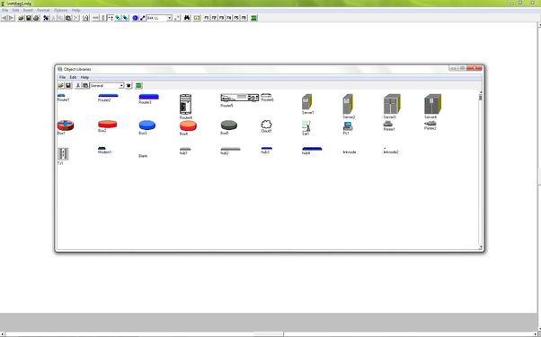Select the hub1 object
Viewport: 541px width, 337px height.
pyautogui.click(x=185, y=149)
